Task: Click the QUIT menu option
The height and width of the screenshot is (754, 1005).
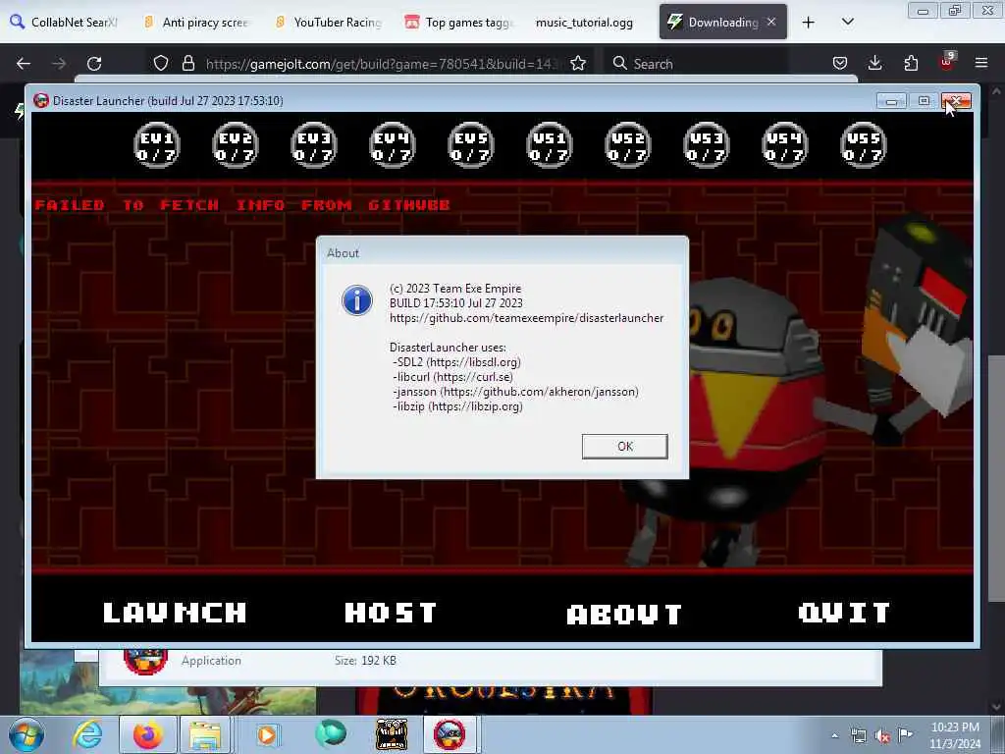Action: coord(844,613)
